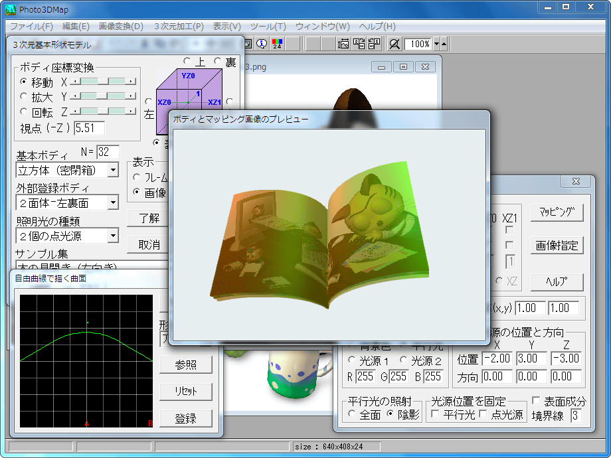
Task: Click the 境界線 field showing 3
Action: (x=576, y=416)
